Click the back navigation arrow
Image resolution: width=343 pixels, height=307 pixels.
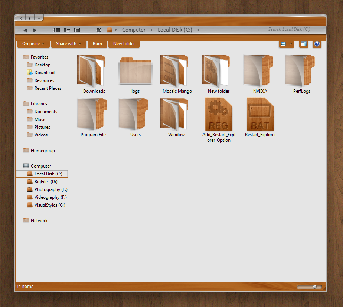point(25,30)
